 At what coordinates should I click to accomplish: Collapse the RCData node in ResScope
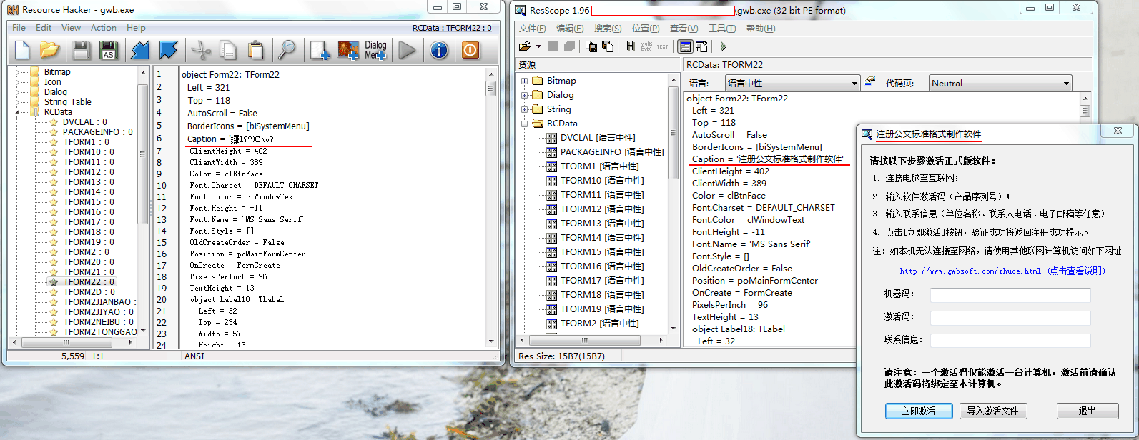pyautogui.click(x=525, y=124)
